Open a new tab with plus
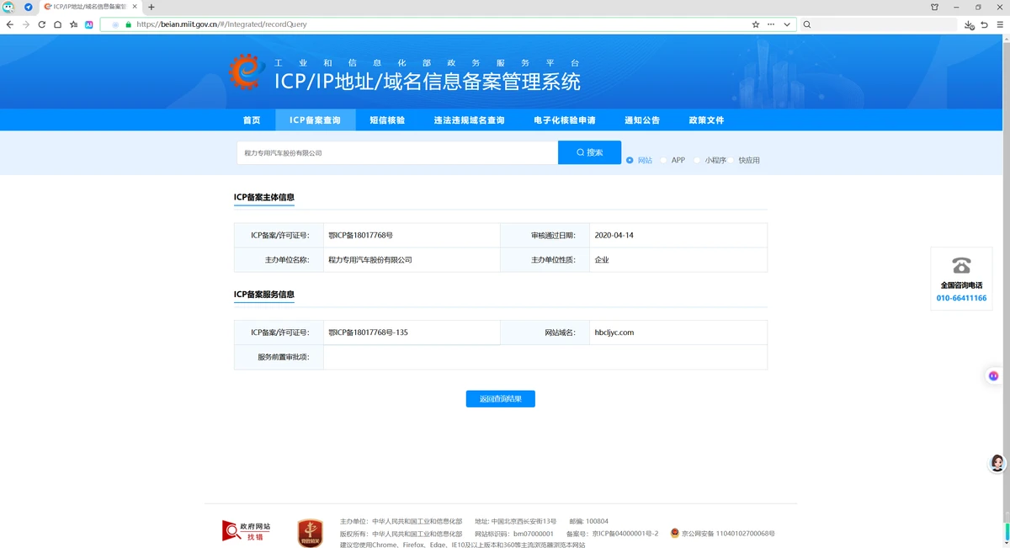The width and height of the screenshot is (1010, 548). pyautogui.click(x=151, y=7)
